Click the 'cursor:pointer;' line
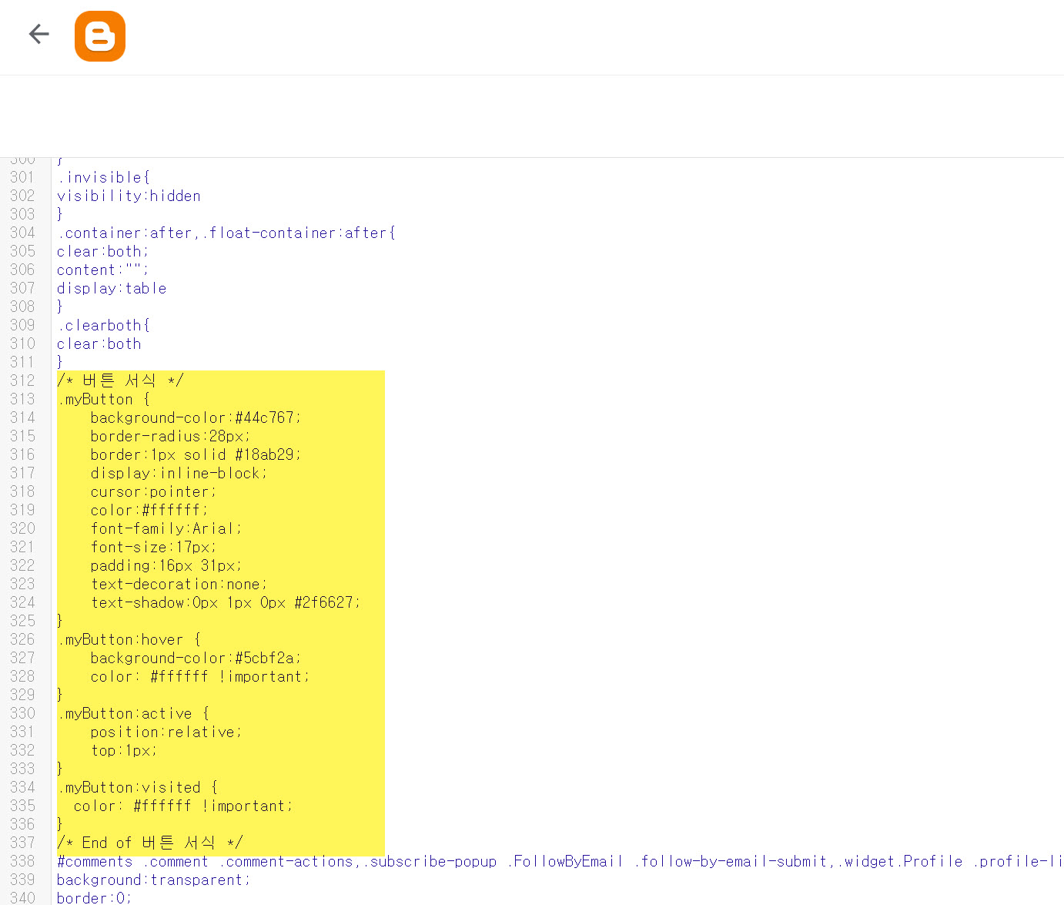 [153, 491]
